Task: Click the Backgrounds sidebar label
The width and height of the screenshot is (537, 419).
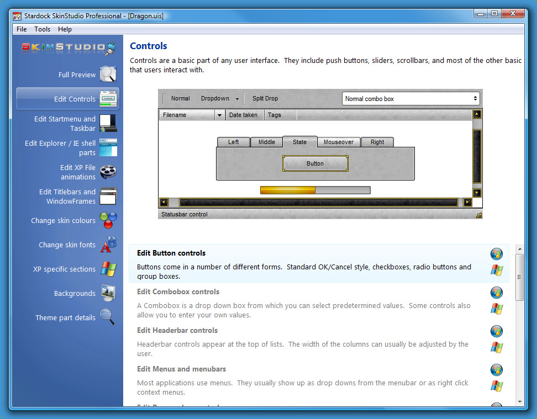Action: pyautogui.click(x=75, y=293)
